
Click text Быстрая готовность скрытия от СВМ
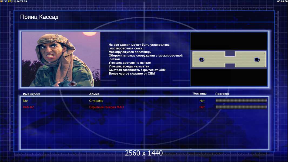(137, 70)
